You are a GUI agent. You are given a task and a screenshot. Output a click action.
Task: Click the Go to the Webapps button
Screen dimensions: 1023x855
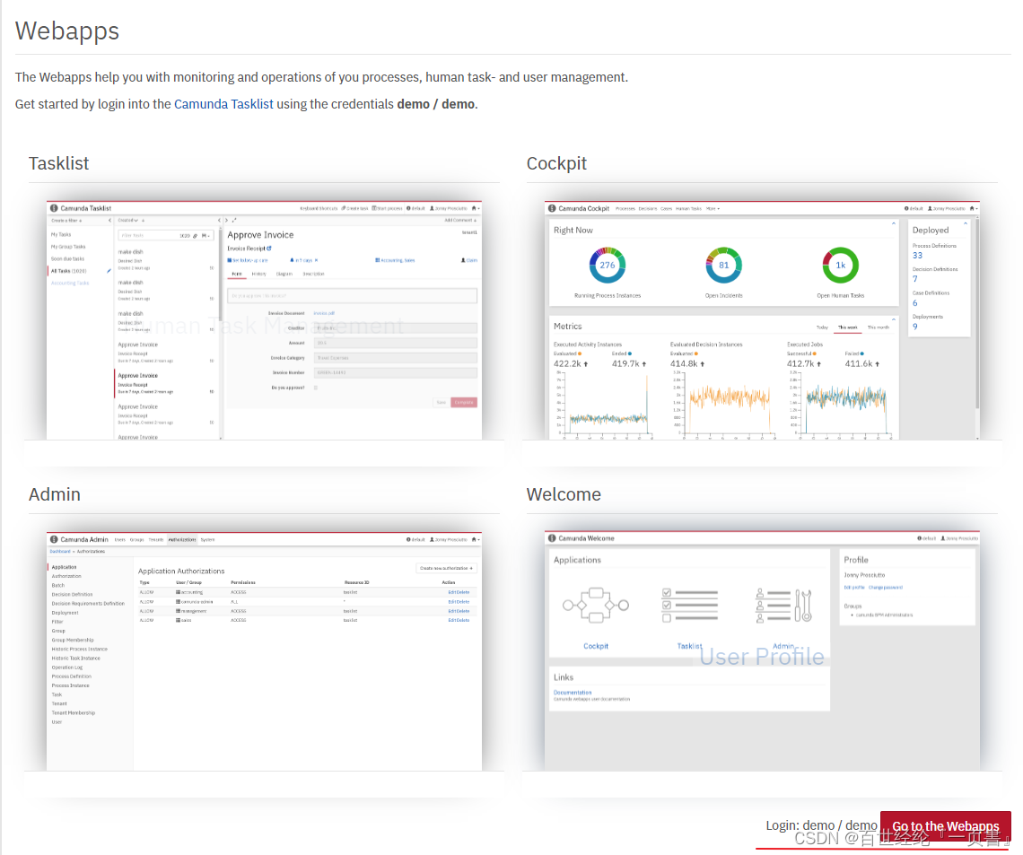point(945,826)
